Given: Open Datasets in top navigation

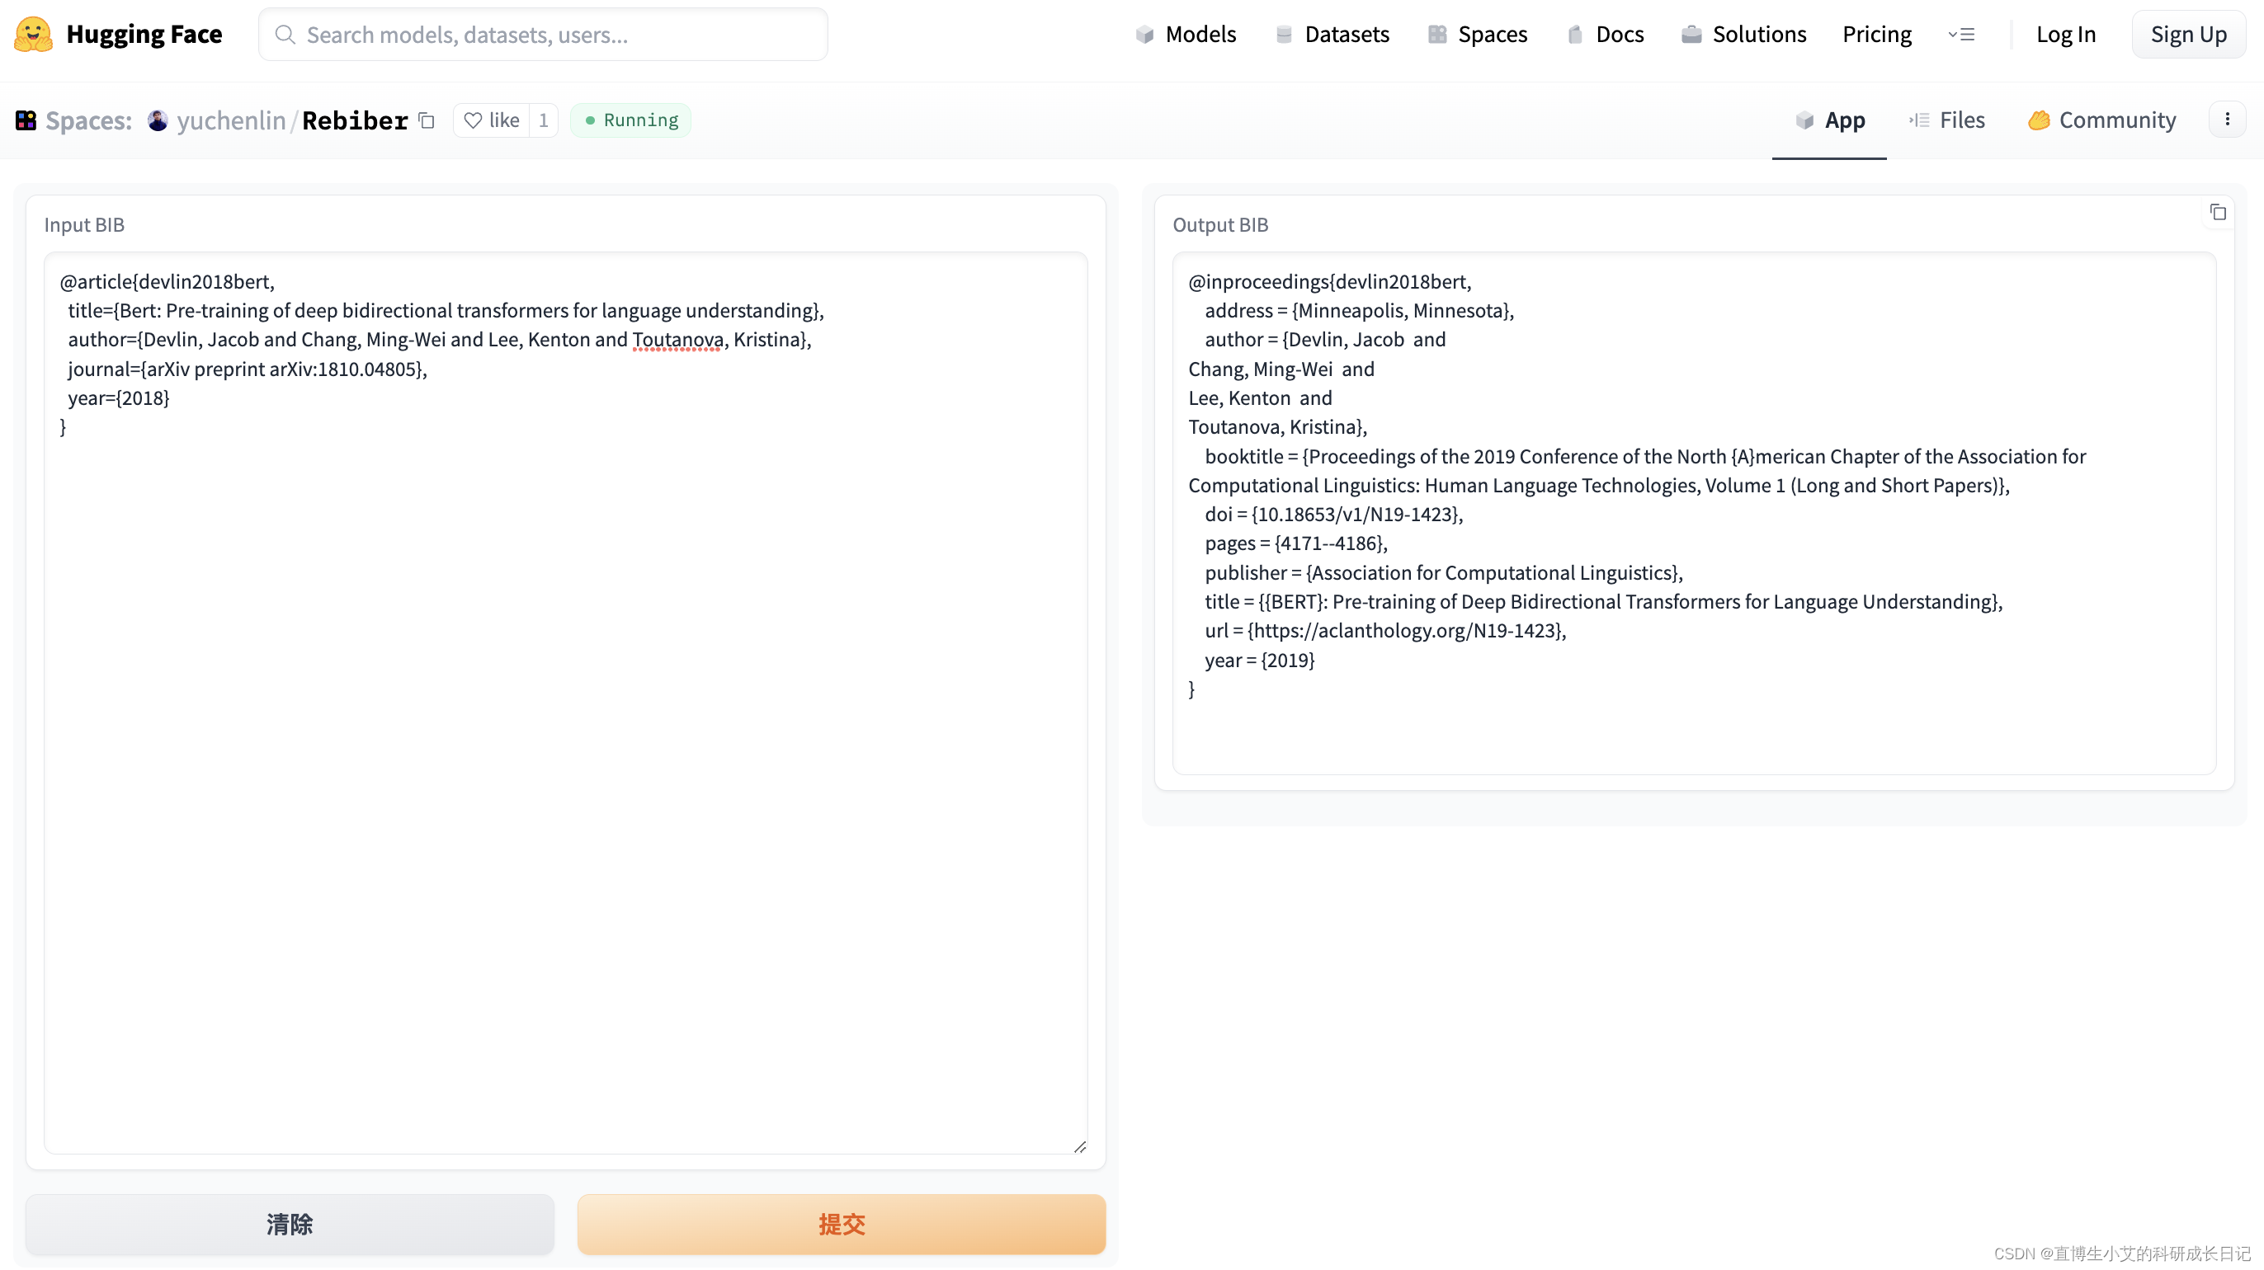Looking at the screenshot, I should point(1332,35).
